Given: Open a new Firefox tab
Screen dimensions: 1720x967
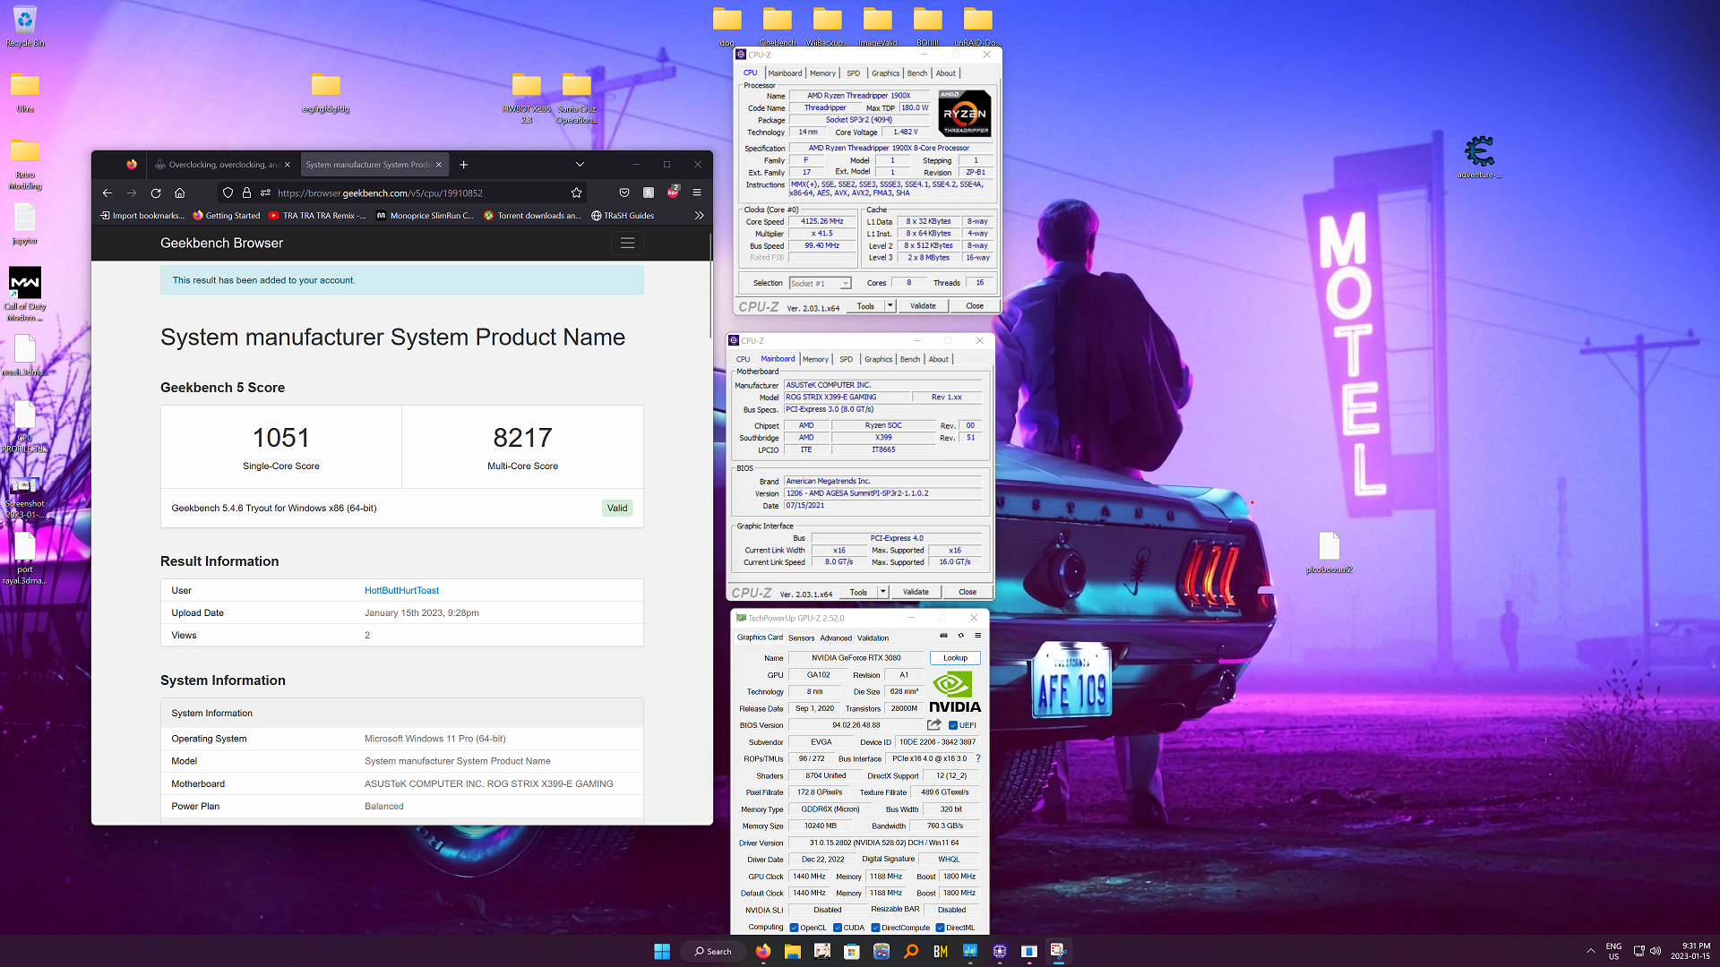Looking at the screenshot, I should [x=464, y=165].
